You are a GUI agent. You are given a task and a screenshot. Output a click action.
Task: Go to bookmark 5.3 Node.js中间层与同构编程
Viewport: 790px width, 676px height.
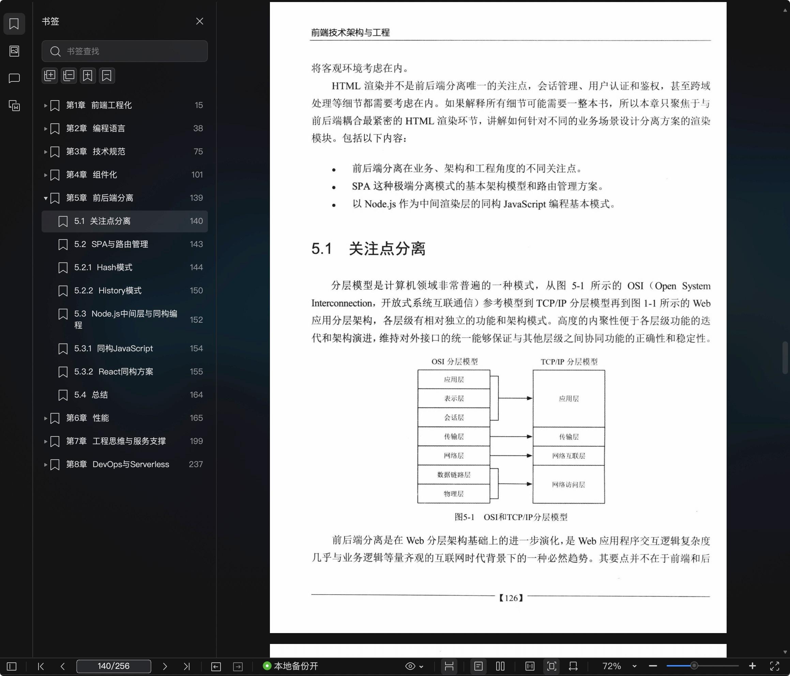pos(125,320)
